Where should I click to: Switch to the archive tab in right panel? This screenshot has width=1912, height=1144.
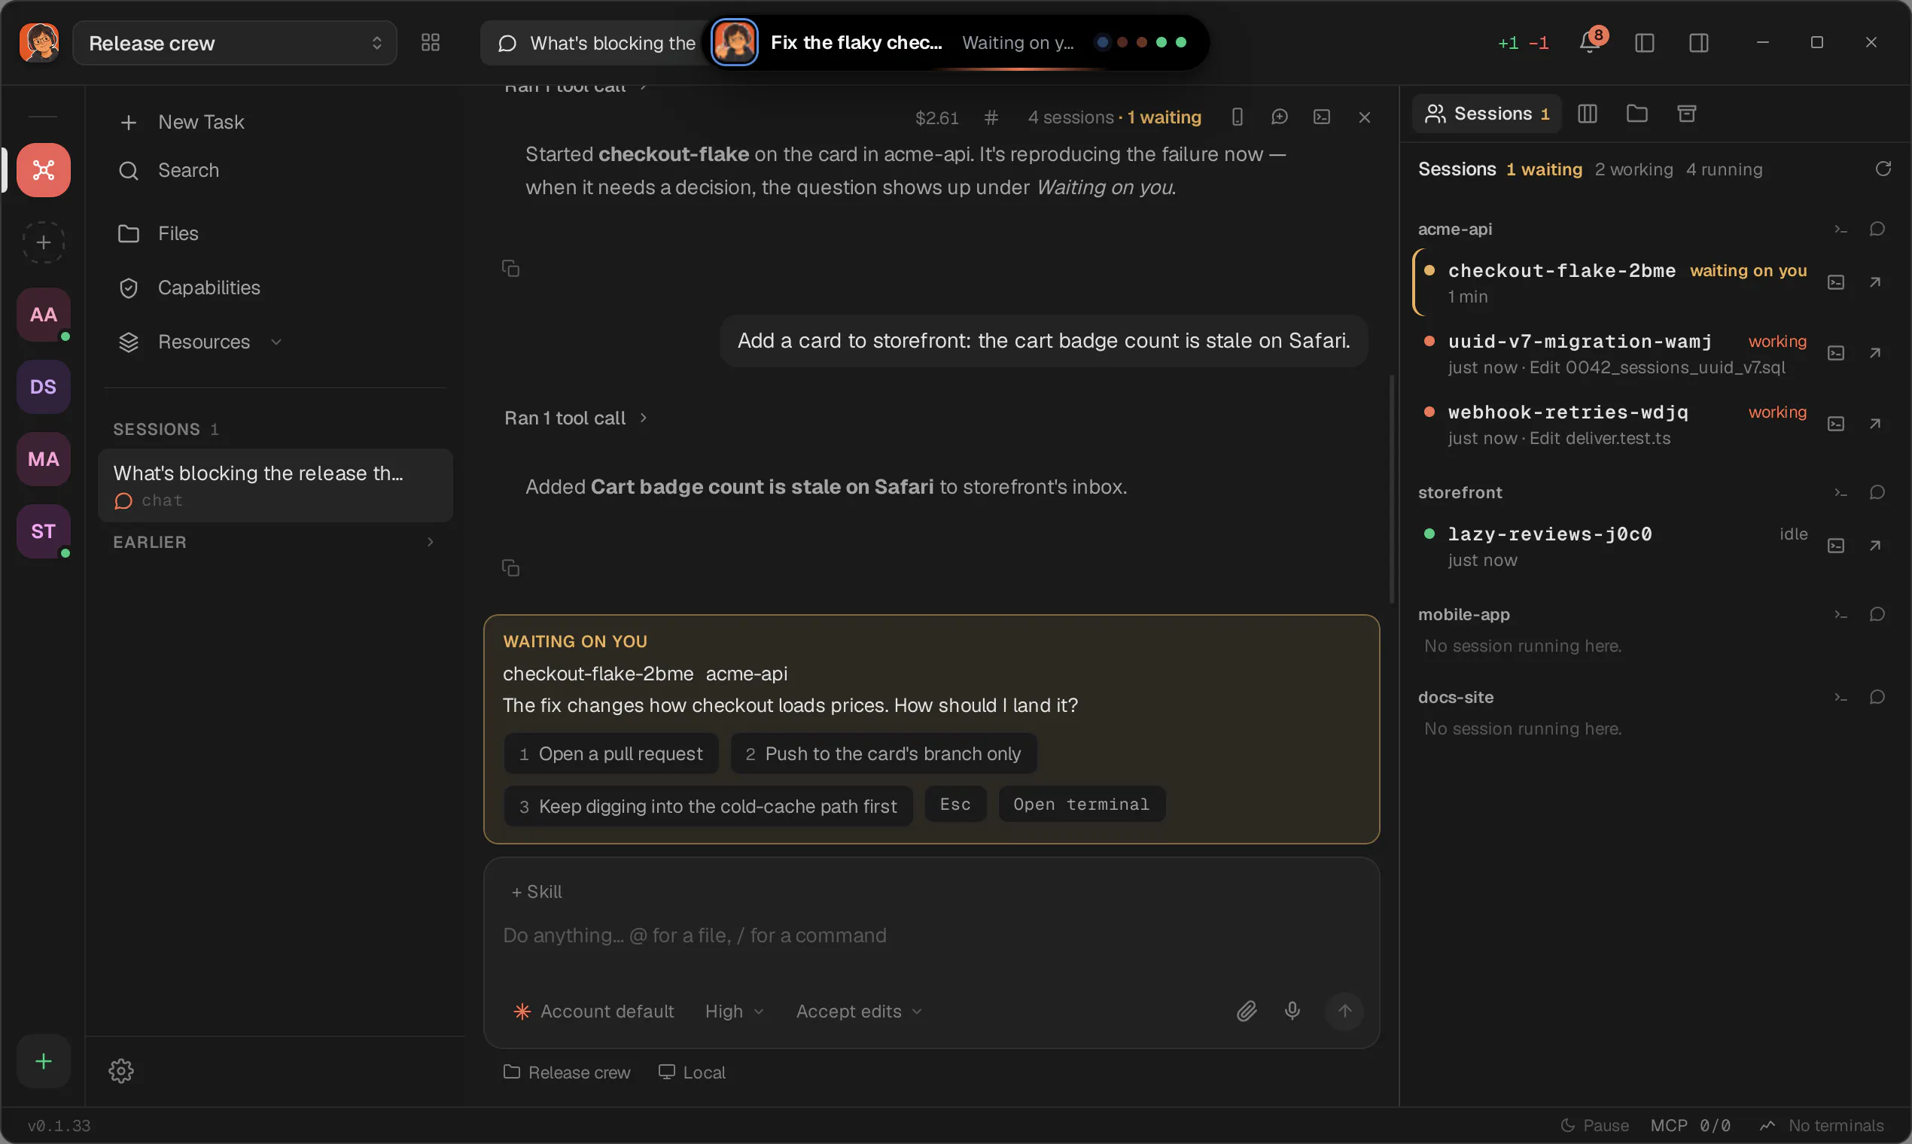pos(1687,114)
